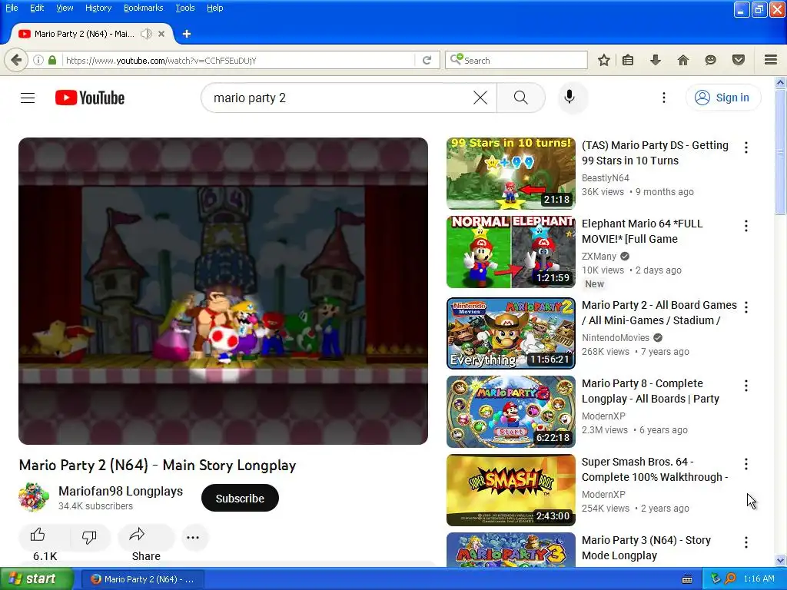Click the NintendoMovies channel name
This screenshot has width=787, height=590.
click(x=616, y=338)
